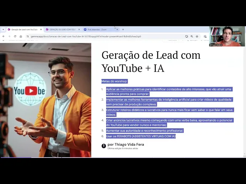Open the browser extensions icon
This screenshot has height=184, width=246.
205,36
